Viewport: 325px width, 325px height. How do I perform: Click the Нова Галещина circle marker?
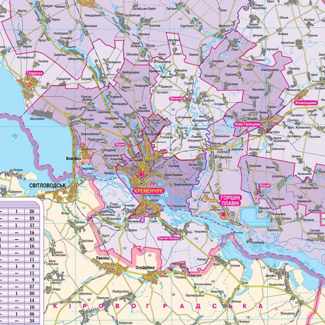click(269, 118)
